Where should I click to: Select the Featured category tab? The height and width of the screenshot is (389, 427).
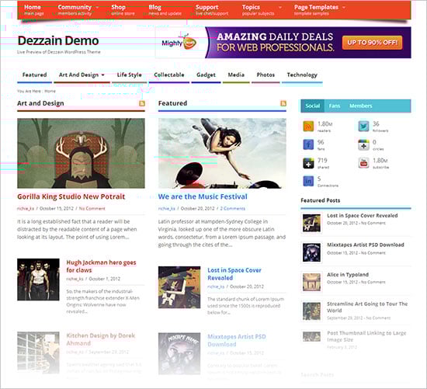click(35, 75)
